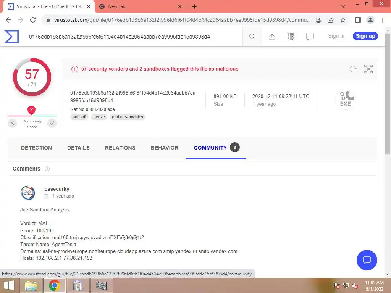Open the Chrome profile icon

370,20
